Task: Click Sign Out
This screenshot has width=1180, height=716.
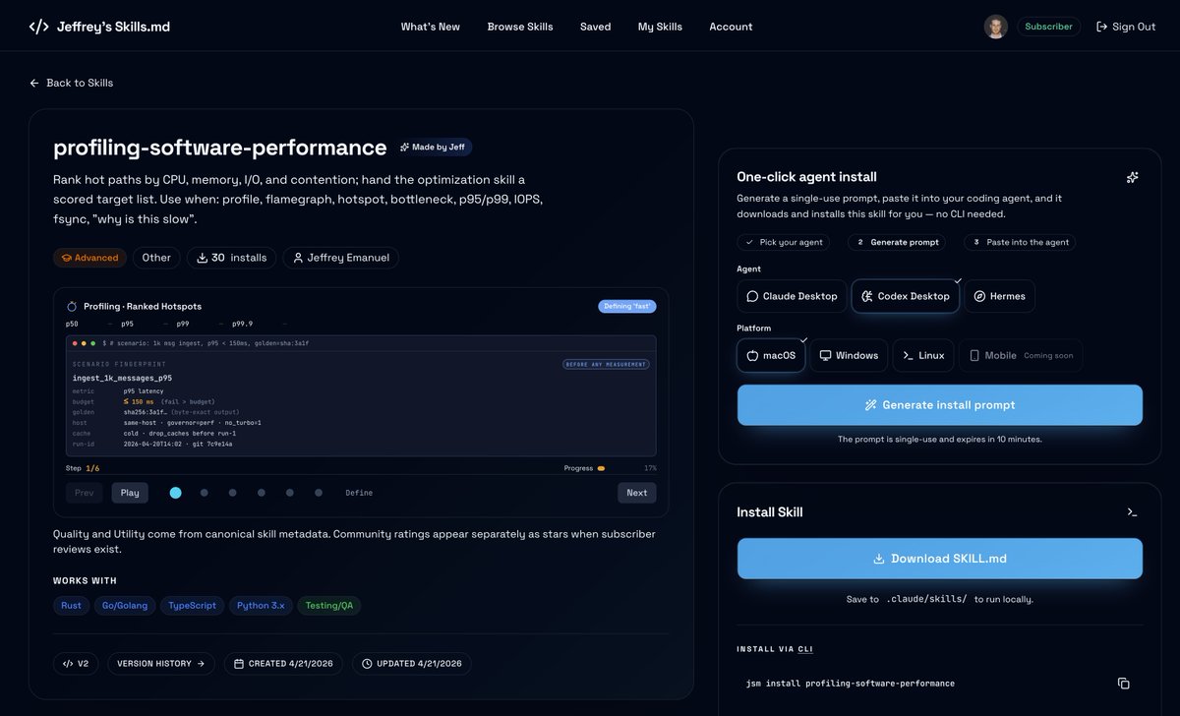Action: (x=1126, y=27)
